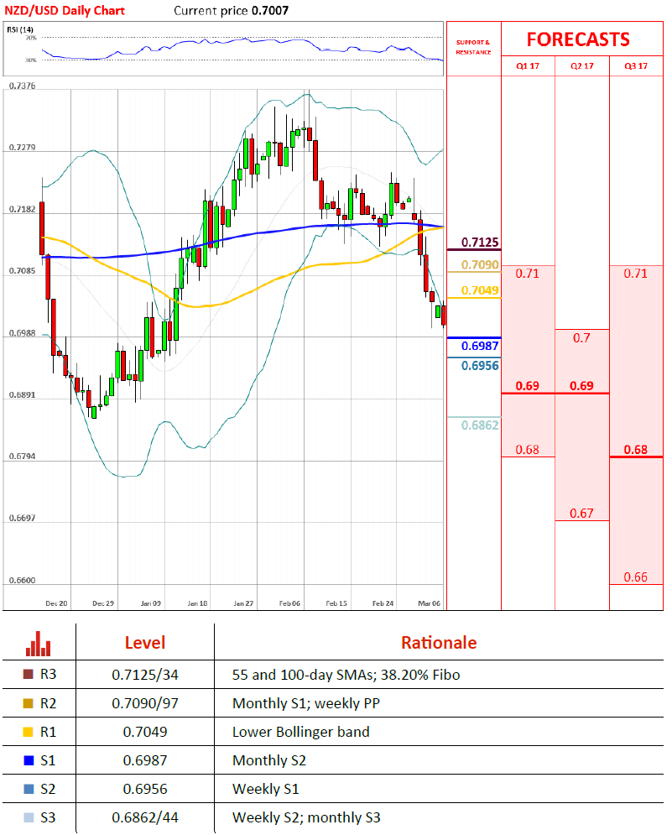Select the Q3 17 forecast column header
Viewport: 672px width, 835px height.
[x=636, y=66]
